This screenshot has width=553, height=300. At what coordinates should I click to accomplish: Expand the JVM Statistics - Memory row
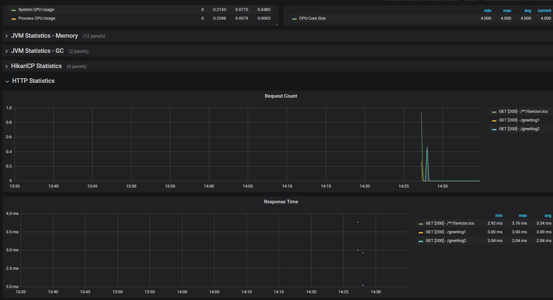[x=6, y=36]
